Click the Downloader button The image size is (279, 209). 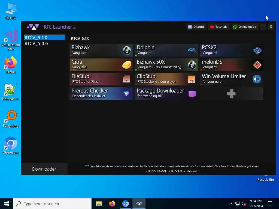(44, 169)
